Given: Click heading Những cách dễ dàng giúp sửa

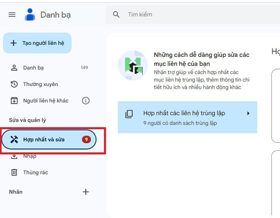Looking at the screenshot, I should click(x=202, y=59).
